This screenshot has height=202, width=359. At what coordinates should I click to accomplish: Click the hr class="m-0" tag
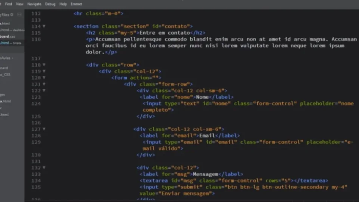point(98,13)
